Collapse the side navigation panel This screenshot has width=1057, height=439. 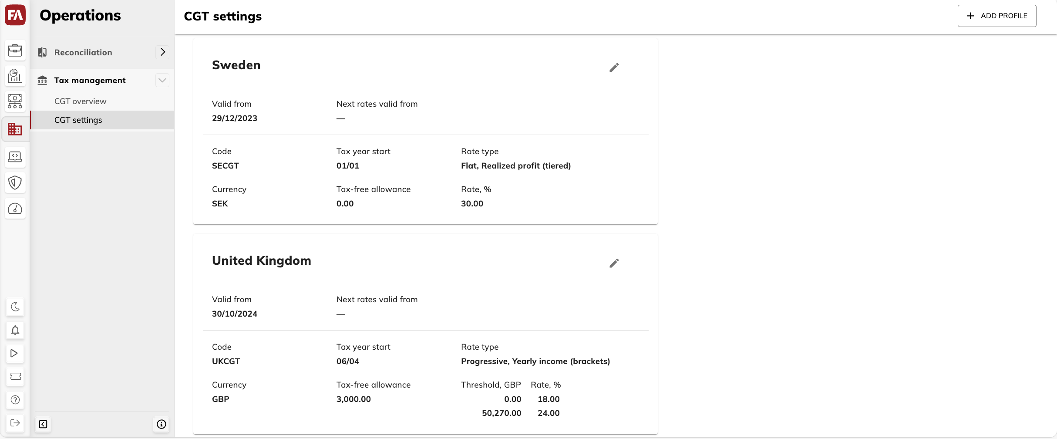43,424
